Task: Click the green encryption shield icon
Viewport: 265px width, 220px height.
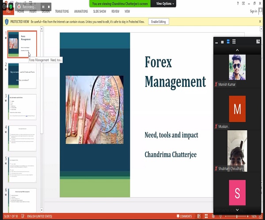Action: 11,7
